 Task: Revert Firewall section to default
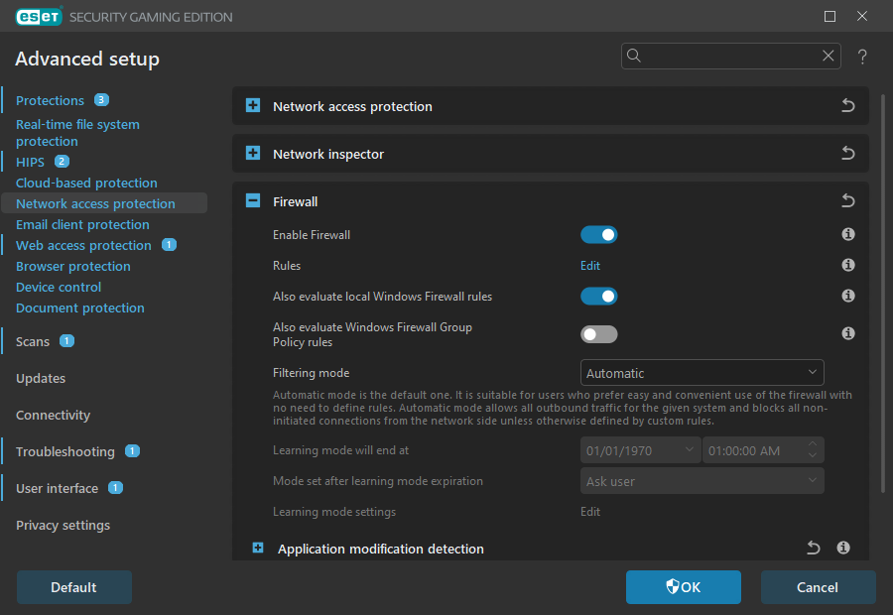point(848,201)
